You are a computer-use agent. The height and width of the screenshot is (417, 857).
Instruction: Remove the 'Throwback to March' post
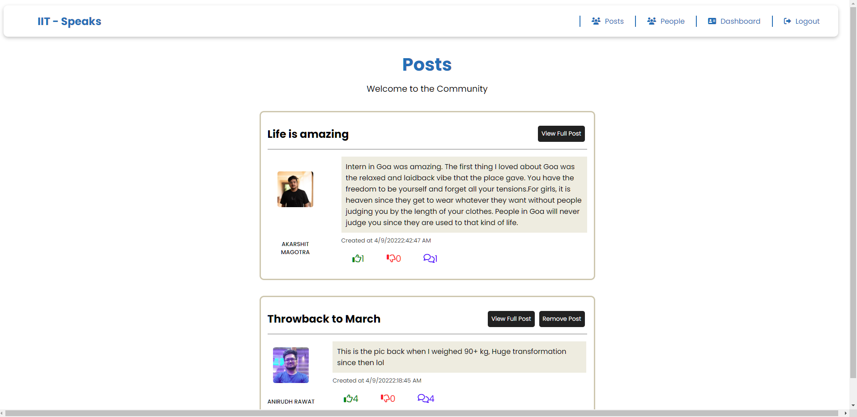(562, 319)
